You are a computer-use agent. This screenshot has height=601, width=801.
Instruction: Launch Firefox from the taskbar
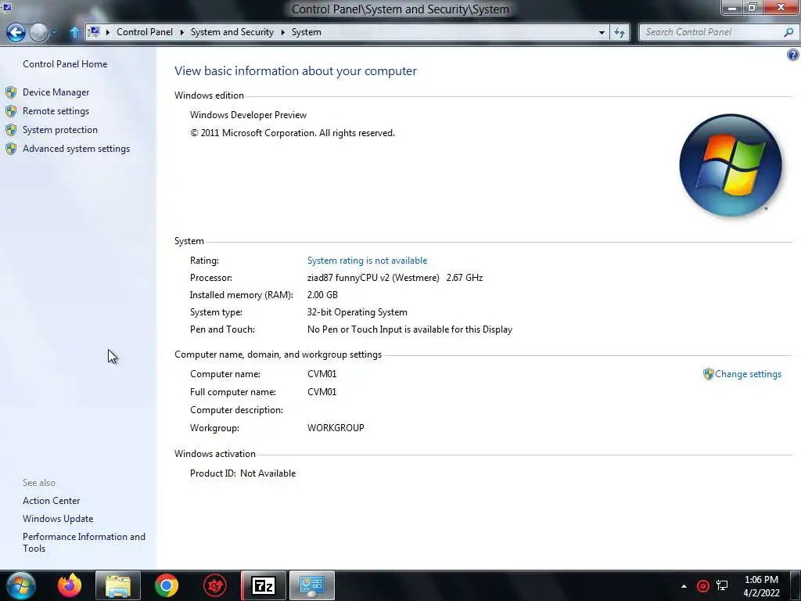[x=70, y=585]
